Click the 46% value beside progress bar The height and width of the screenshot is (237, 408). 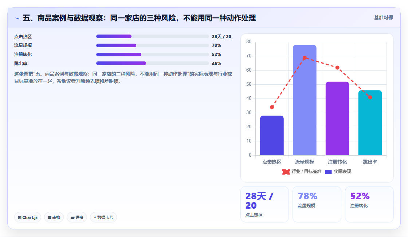216,64
